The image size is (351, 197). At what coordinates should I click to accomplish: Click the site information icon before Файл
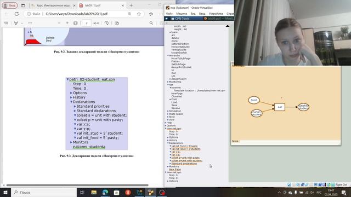coord(29,14)
